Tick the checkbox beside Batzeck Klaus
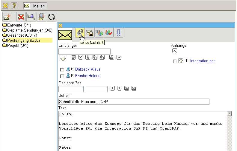237x151 pixels. (62, 69)
